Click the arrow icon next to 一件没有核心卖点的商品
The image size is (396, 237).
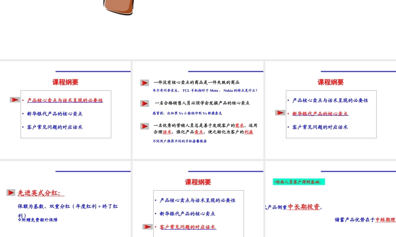tap(145, 83)
